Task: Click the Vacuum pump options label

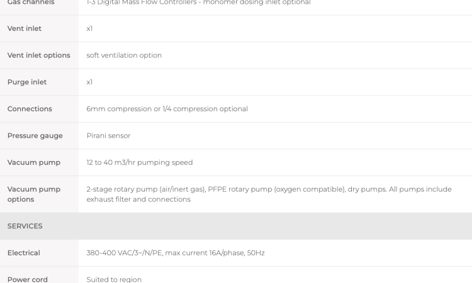Action: 34,194
